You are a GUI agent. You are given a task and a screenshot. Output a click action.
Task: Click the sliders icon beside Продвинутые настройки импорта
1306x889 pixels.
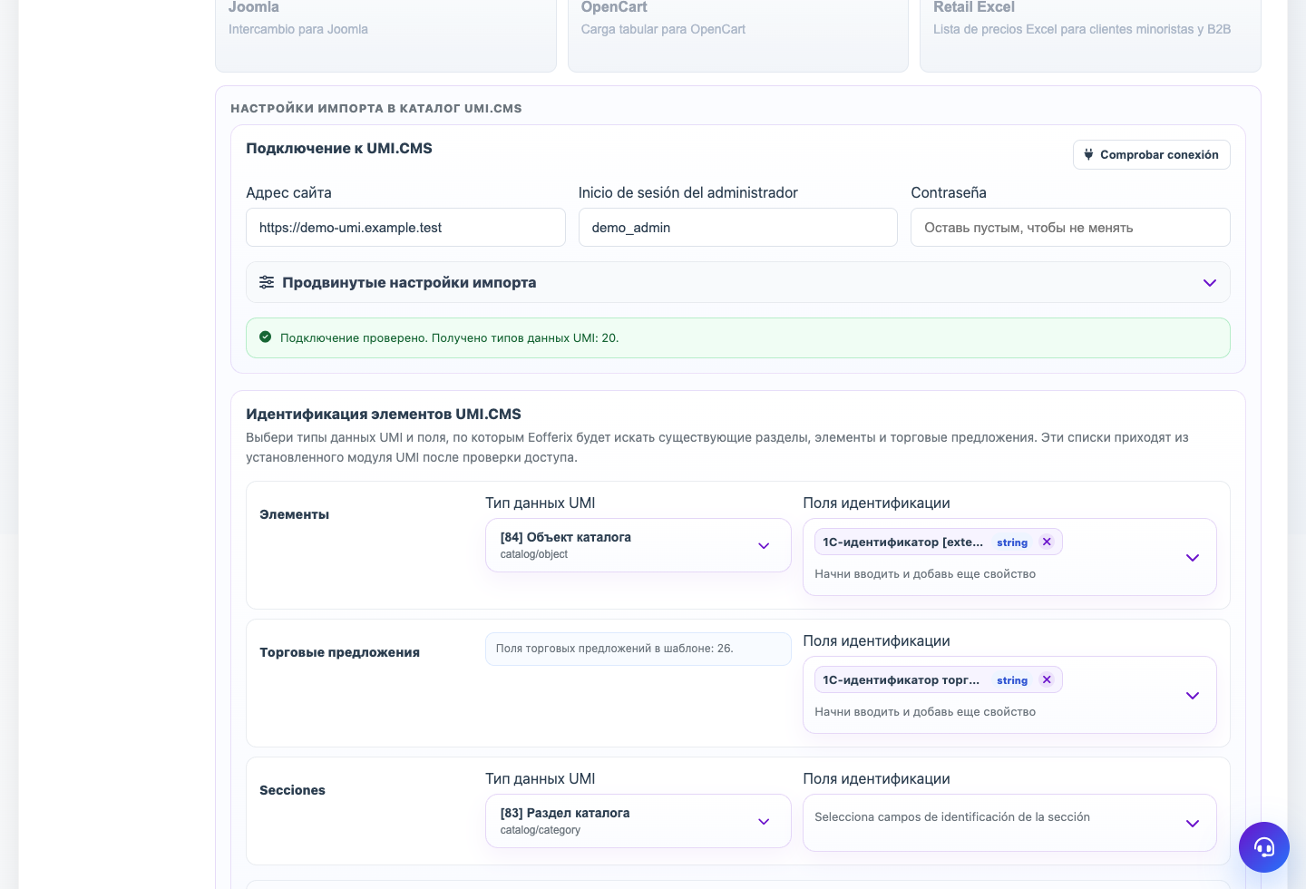tap(267, 282)
